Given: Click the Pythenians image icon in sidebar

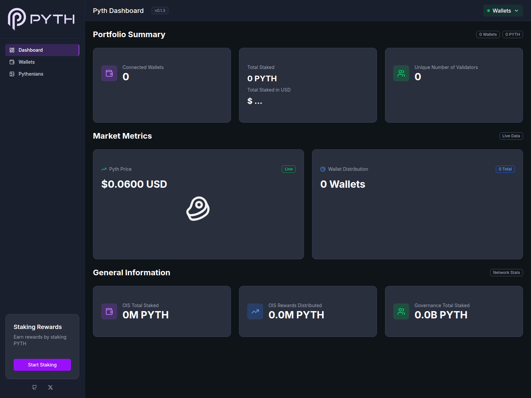Looking at the screenshot, I should tap(12, 74).
